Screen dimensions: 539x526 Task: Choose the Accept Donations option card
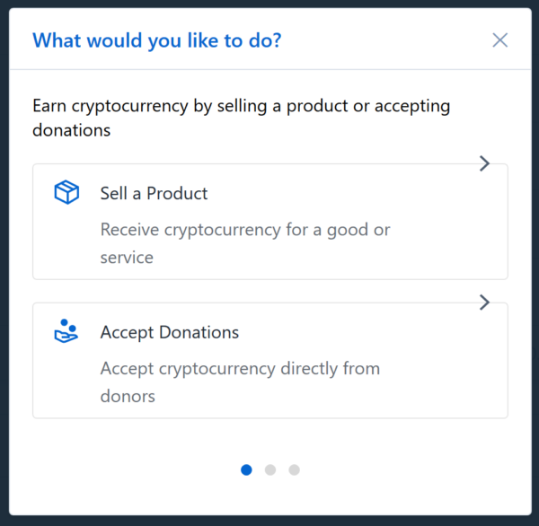point(270,361)
